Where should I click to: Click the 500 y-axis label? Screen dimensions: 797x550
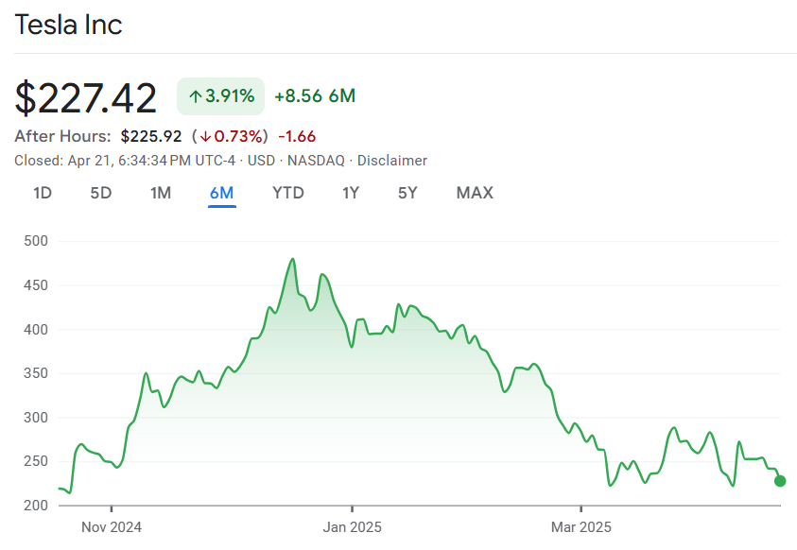coord(36,241)
